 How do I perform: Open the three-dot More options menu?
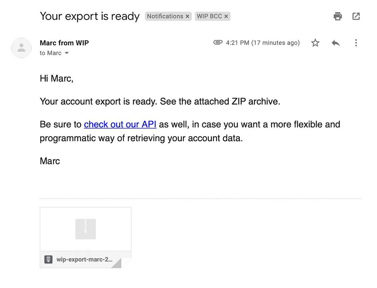tap(356, 43)
